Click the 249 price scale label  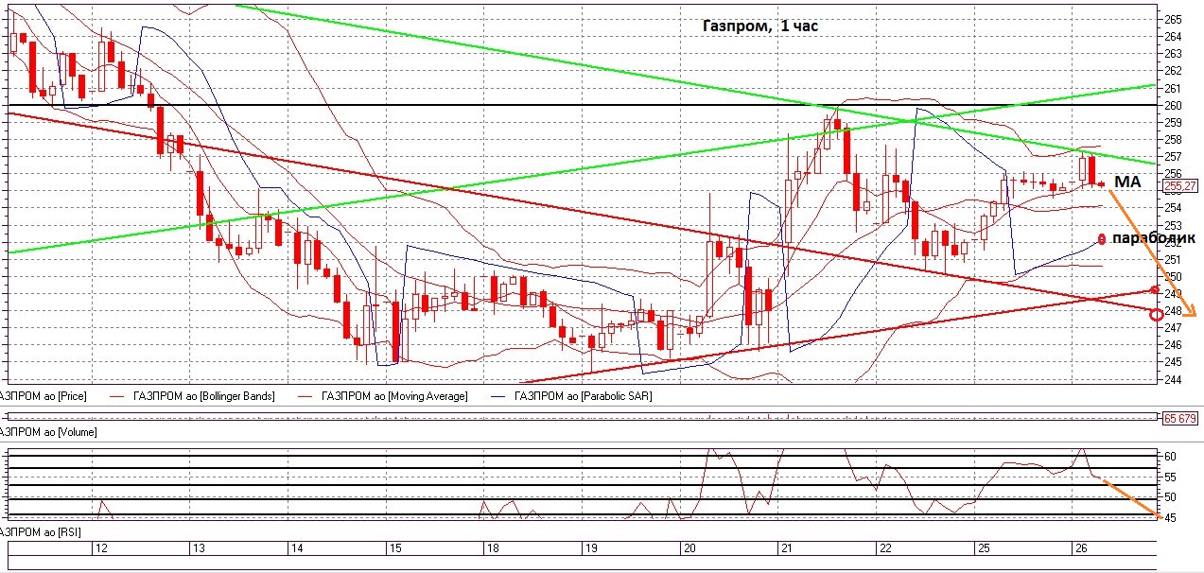tap(1173, 293)
